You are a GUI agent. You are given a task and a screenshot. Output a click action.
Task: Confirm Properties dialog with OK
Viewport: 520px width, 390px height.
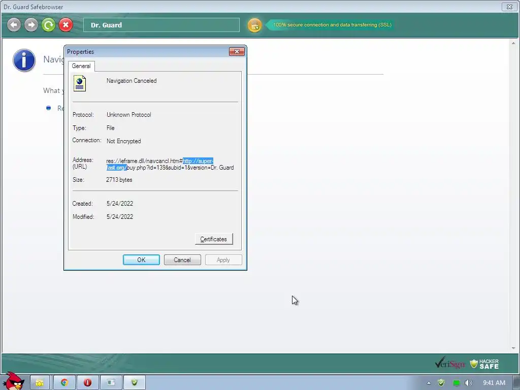click(141, 260)
